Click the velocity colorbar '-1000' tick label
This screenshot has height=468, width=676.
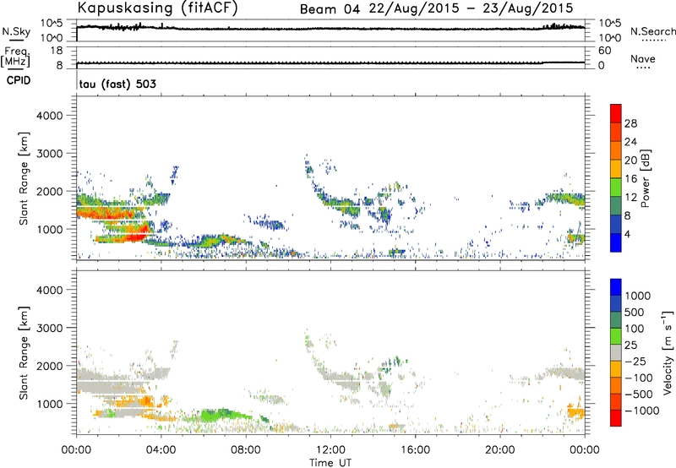(642, 411)
